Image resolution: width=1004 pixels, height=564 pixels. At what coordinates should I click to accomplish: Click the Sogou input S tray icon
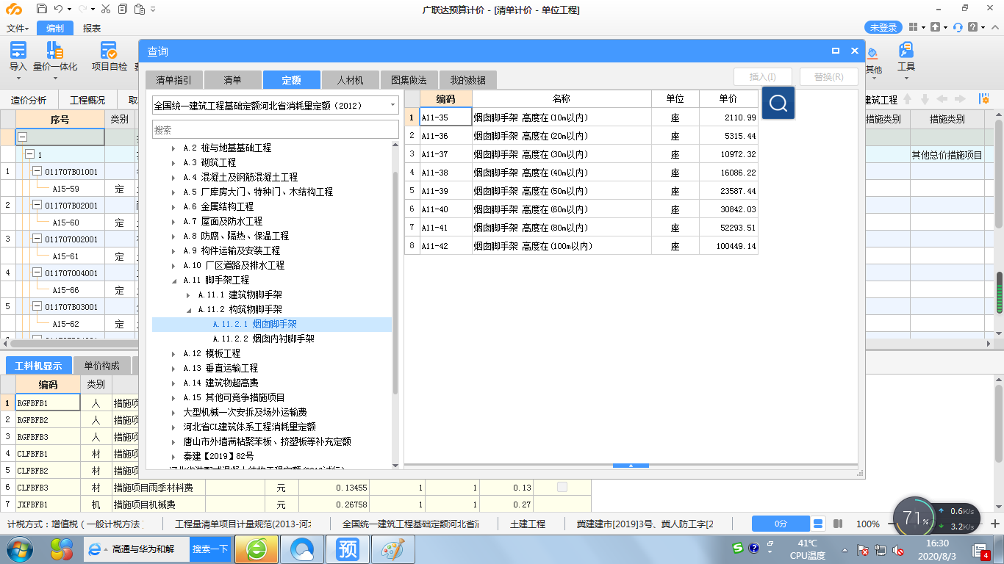pyautogui.click(x=738, y=548)
